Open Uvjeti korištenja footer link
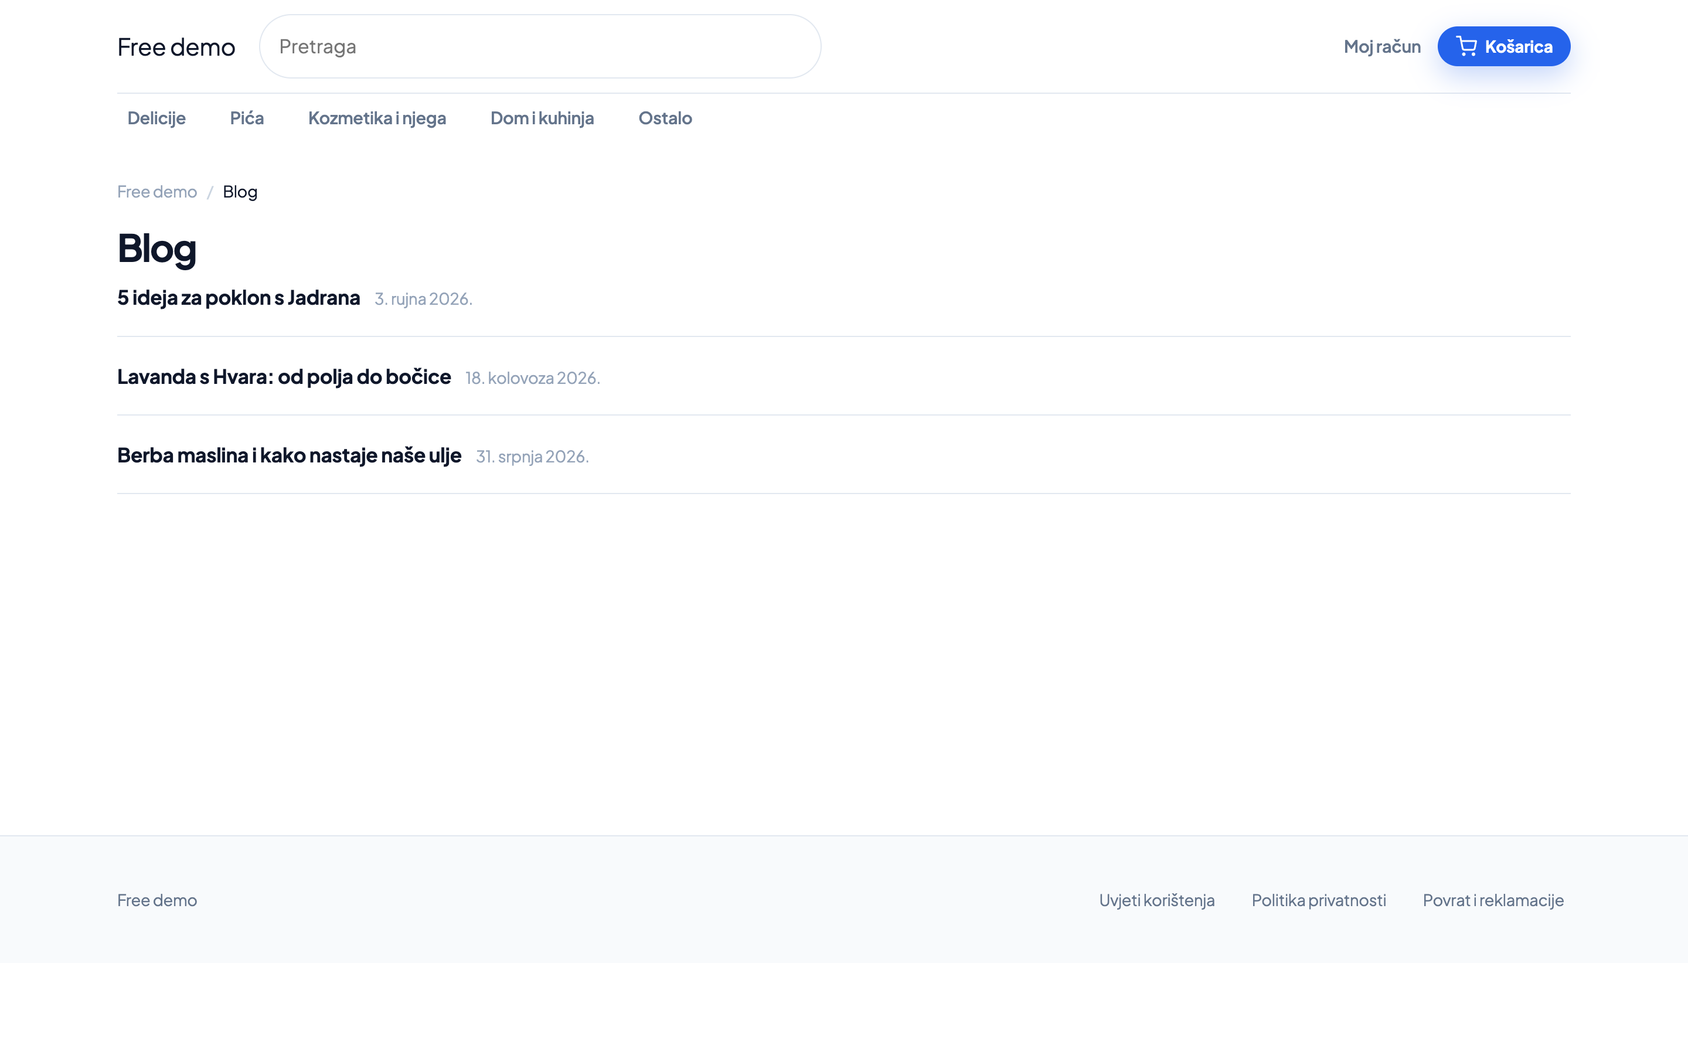The image size is (1688, 1055). point(1156,900)
